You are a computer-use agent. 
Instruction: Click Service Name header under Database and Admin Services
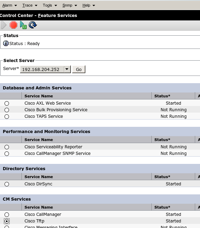(39, 96)
